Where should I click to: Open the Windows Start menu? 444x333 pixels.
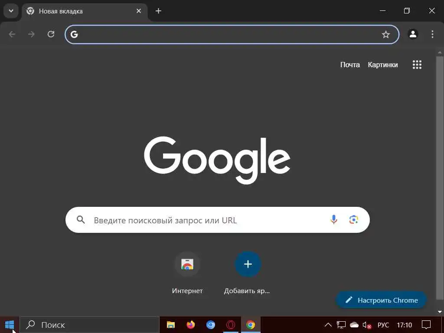[x=10, y=325]
